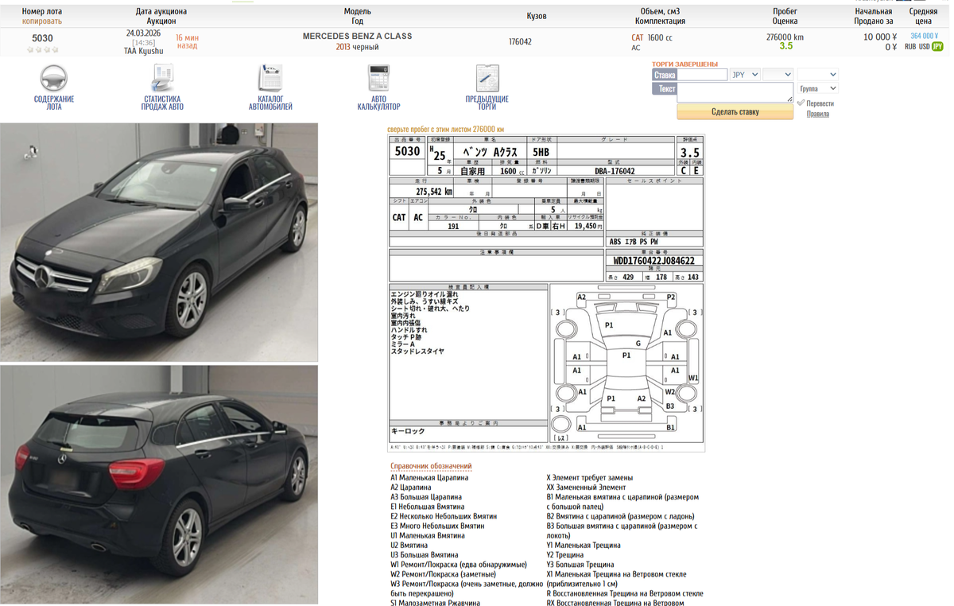Click the 'сверьте пробег с этим листом' notice
Image resolution: width=954 pixels, height=606 pixels.
coord(445,129)
